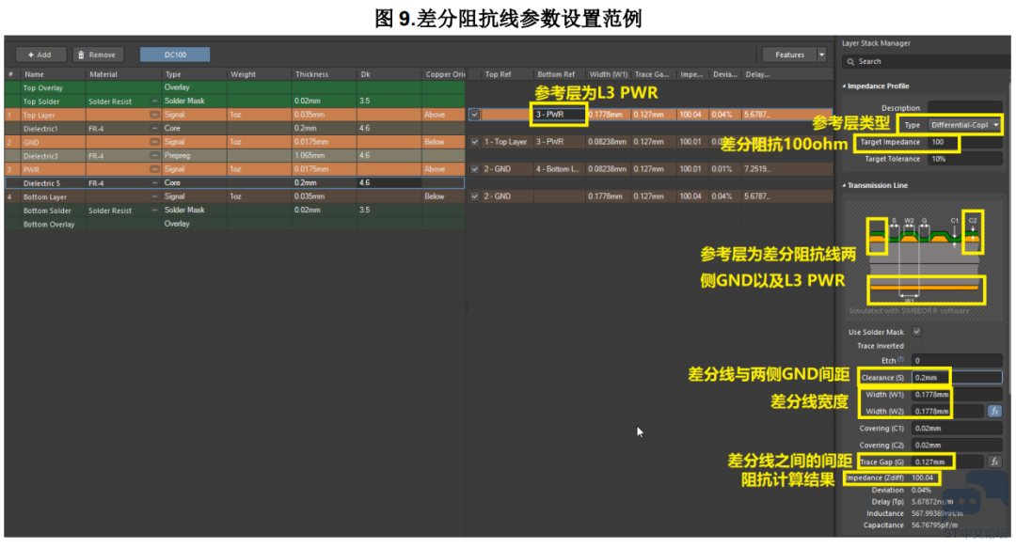Click the Prepreg type cell
Viewport: 1016px width, 548px height.
click(194, 155)
